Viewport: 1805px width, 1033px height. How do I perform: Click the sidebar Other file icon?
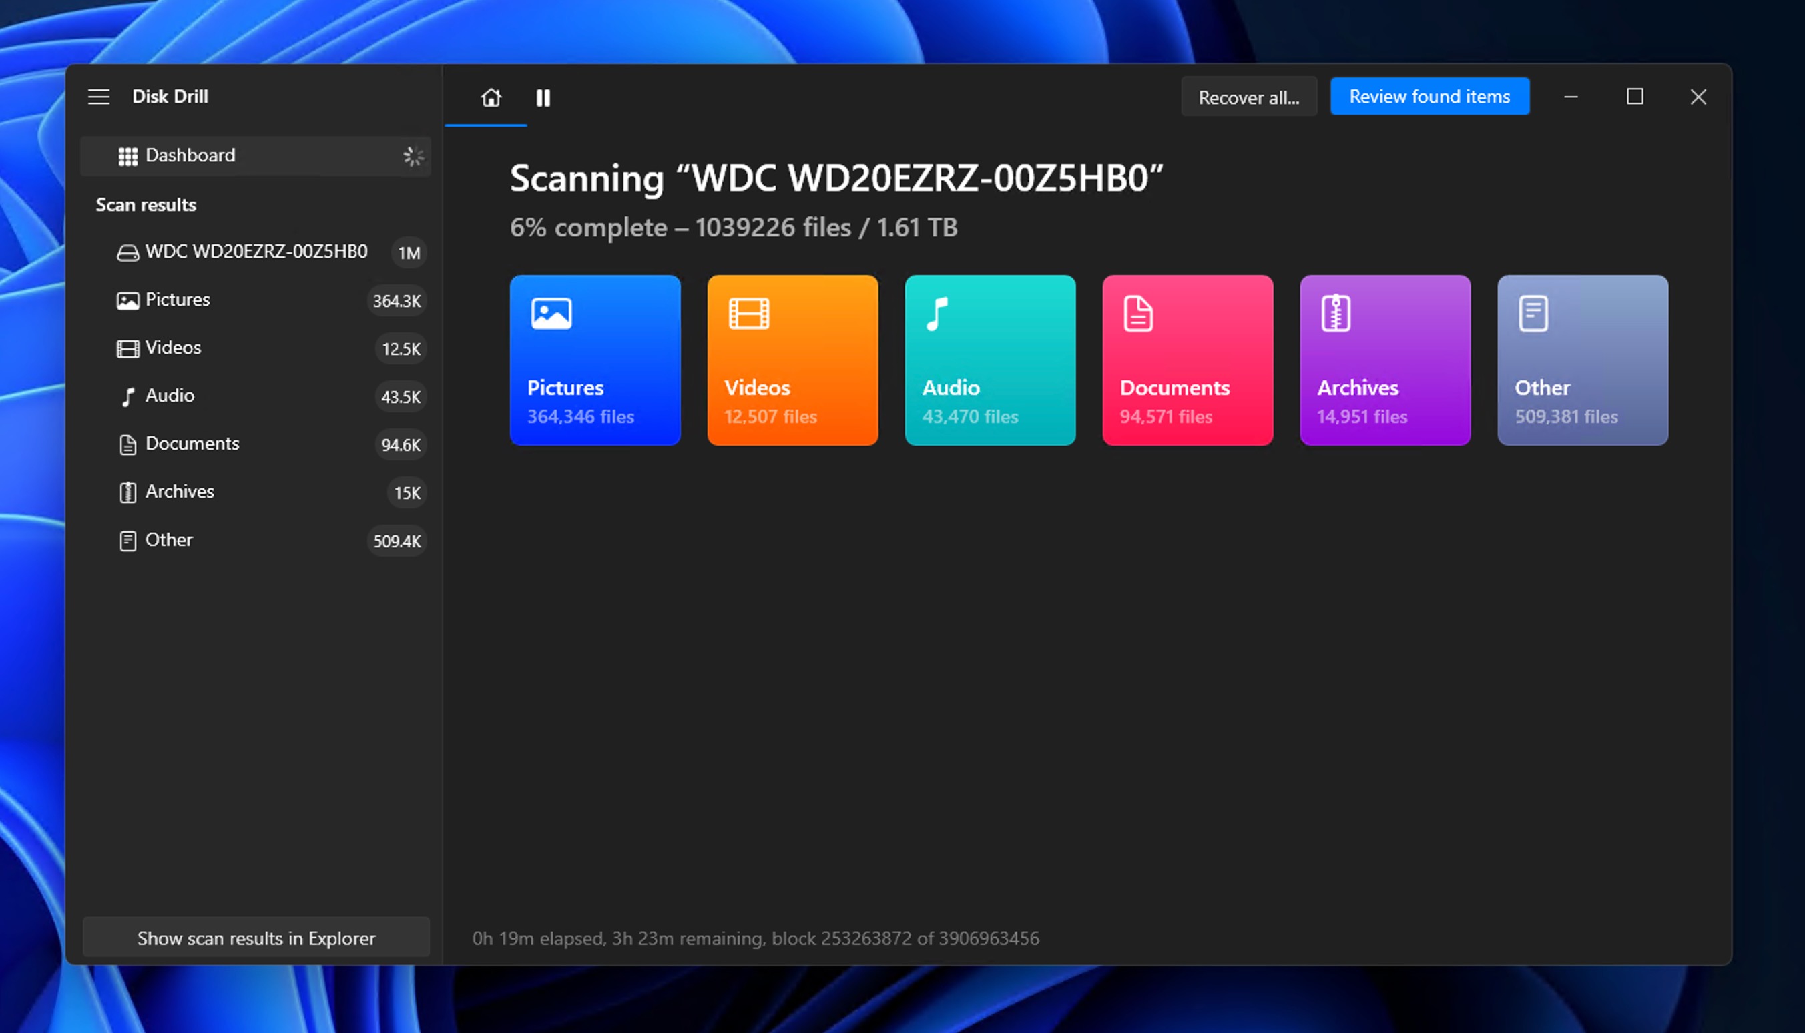click(x=127, y=541)
